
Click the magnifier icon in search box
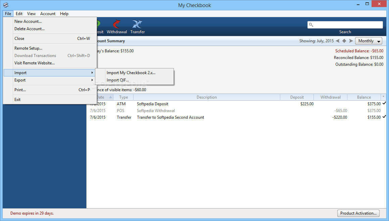pos(311,25)
